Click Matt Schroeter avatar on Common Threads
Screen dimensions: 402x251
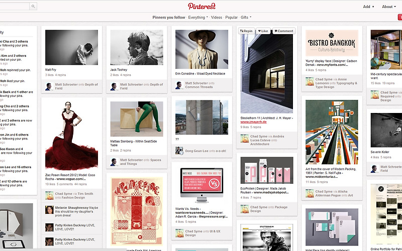pos(179,85)
